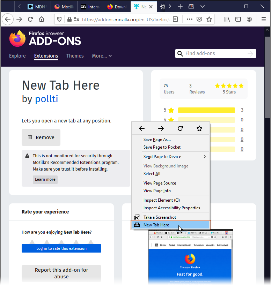
Task: Click Log in to rate this extension
Action: click(61, 248)
